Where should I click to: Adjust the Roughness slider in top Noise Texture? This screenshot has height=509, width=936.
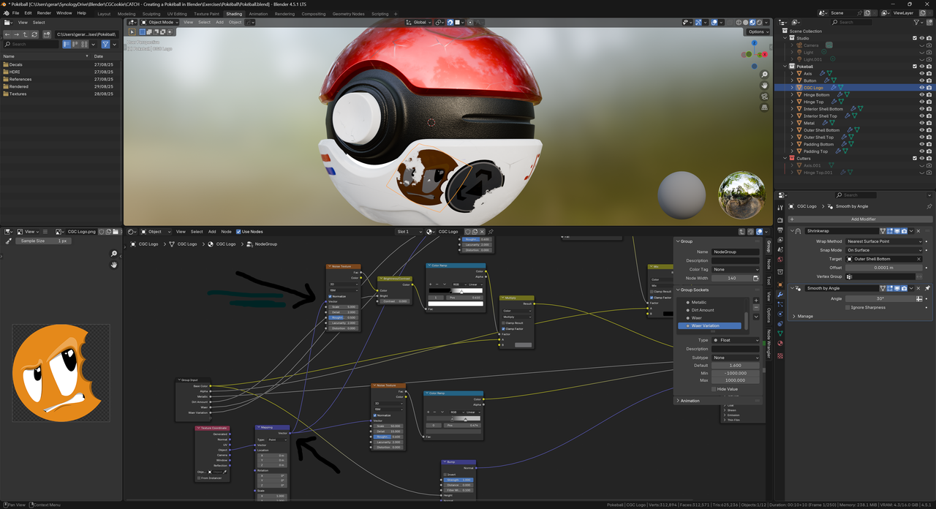point(342,317)
